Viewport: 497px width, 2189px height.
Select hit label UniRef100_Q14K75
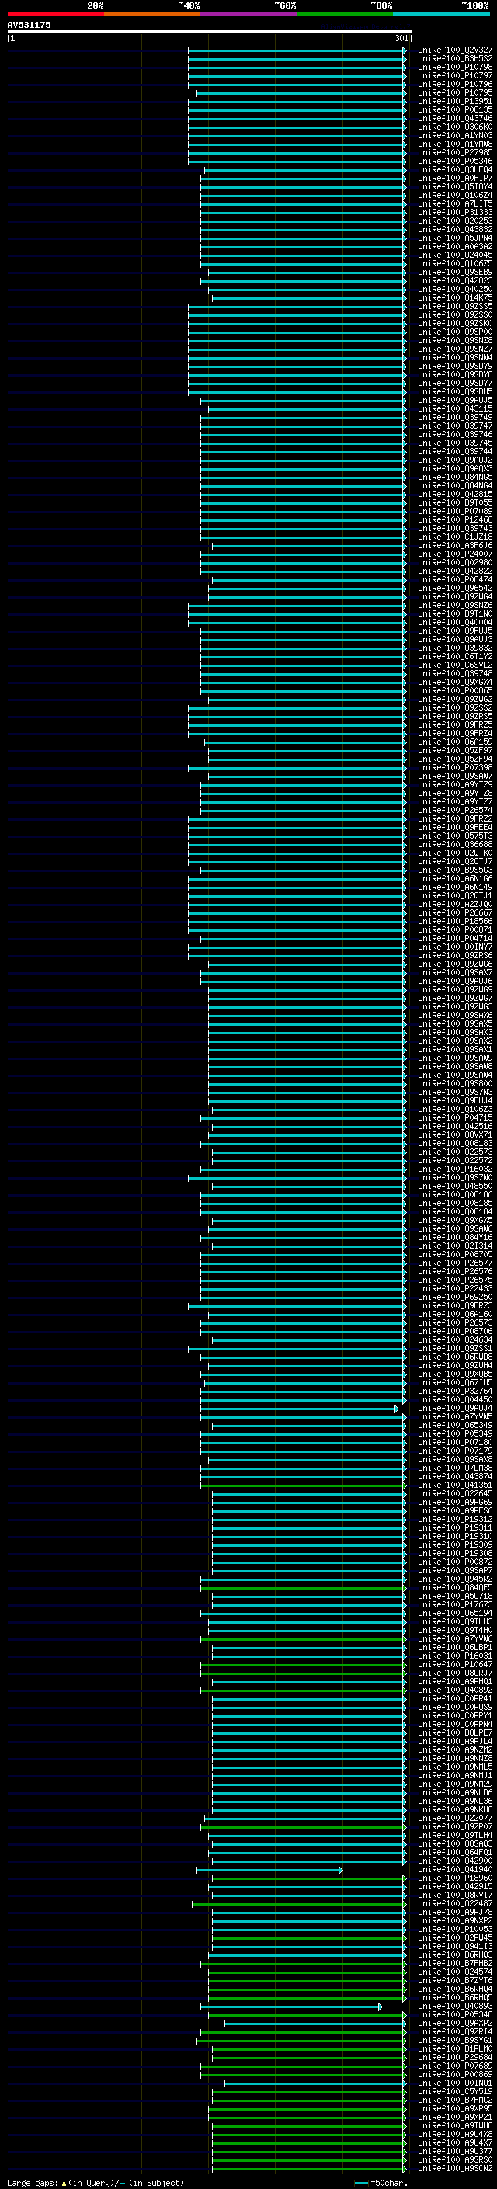(455, 297)
